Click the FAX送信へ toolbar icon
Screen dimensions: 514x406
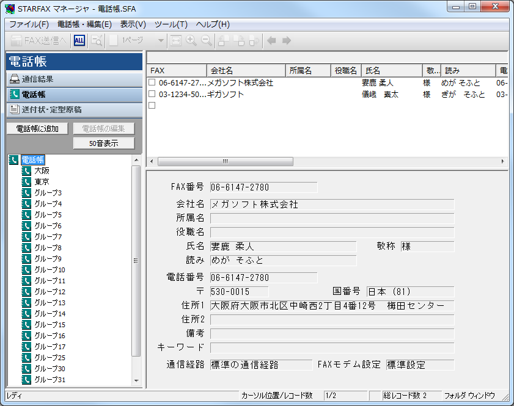pyautogui.click(x=38, y=40)
